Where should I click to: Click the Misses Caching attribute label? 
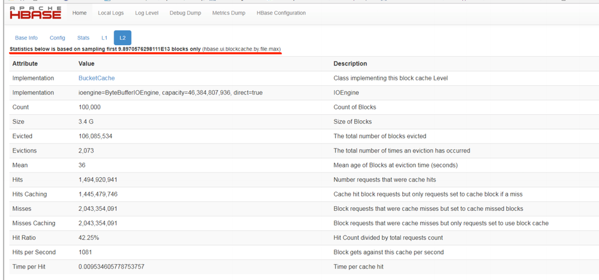(x=34, y=223)
